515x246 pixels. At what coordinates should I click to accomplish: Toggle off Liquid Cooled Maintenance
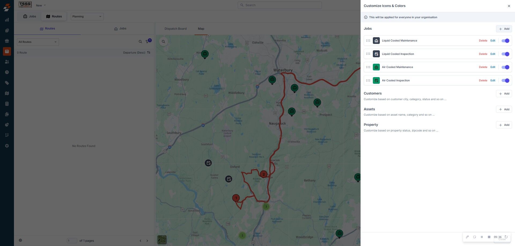pos(505,41)
